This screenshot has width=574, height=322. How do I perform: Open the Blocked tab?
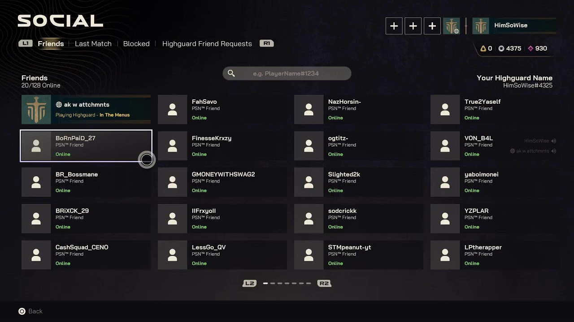tap(136, 43)
